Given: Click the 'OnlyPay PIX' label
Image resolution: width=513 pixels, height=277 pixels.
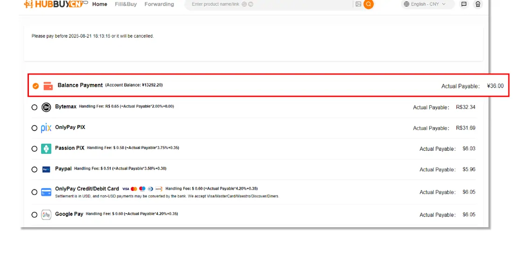Looking at the screenshot, I should point(70,127).
